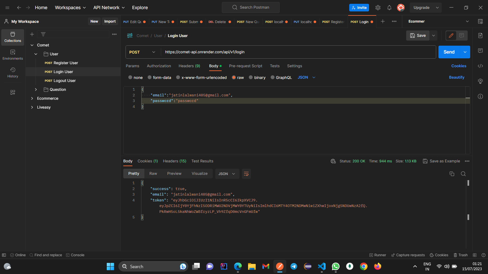Open the Code snippet generator
Screen dimensions: 488x274
click(x=480, y=66)
